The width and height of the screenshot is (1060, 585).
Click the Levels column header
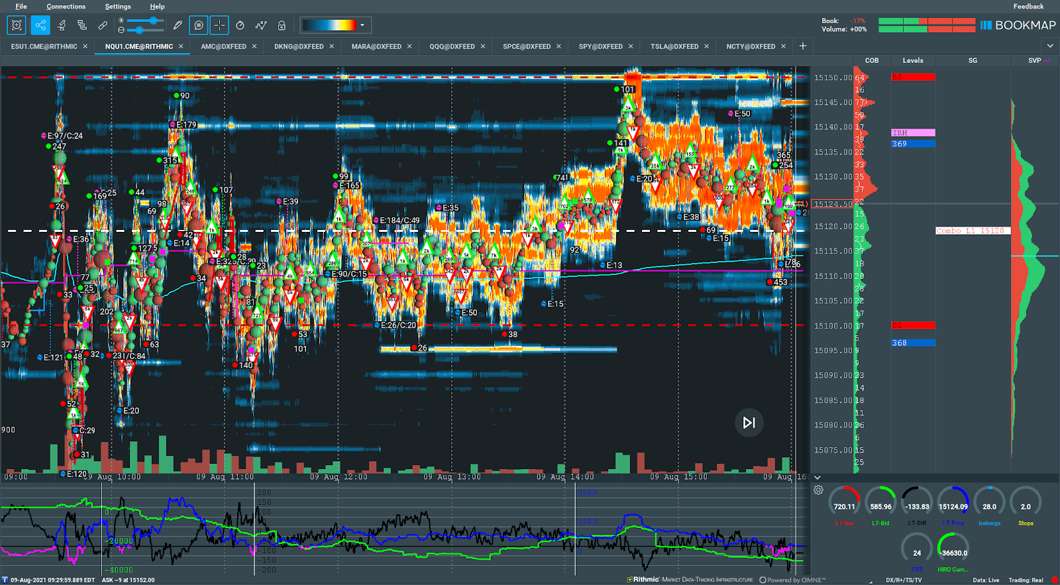click(x=913, y=60)
